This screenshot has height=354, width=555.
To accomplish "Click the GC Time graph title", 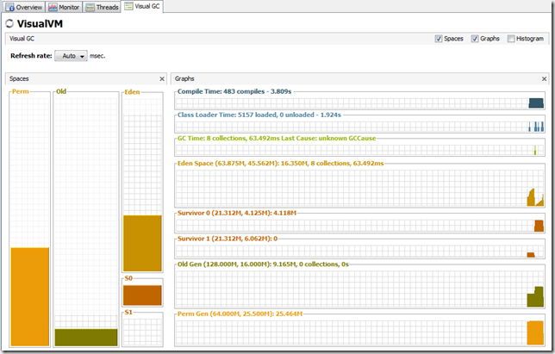I will click(x=277, y=139).
